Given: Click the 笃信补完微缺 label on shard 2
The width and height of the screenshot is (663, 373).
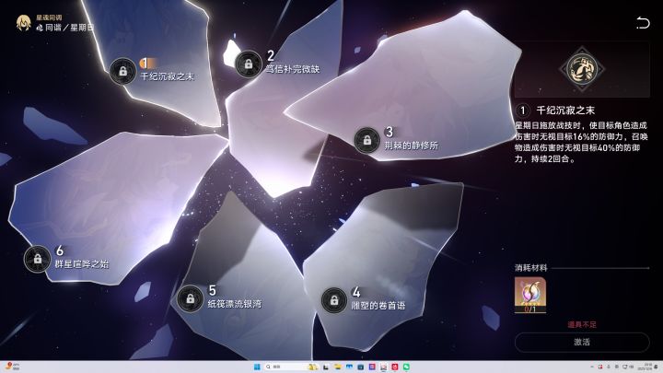Looking at the screenshot, I should pyautogui.click(x=293, y=69).
